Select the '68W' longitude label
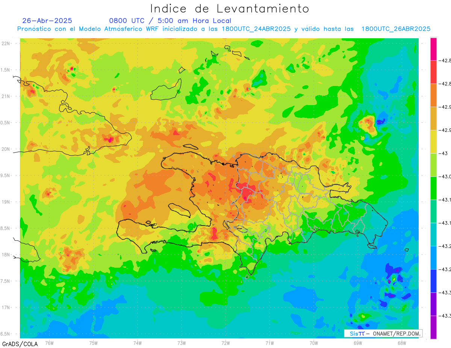Viewport: 451px width, 348px height. [402, 343]
